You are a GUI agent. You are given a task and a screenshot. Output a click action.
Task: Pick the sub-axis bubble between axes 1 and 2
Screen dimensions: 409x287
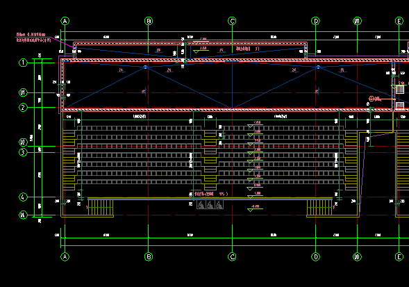(x=23, y=92)
